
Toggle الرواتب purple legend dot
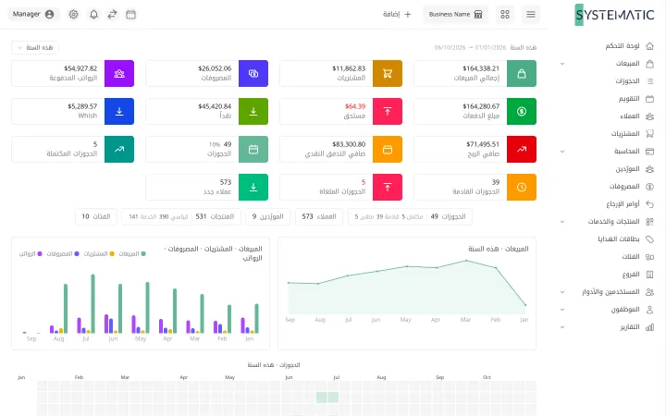(x=40, y=254)
